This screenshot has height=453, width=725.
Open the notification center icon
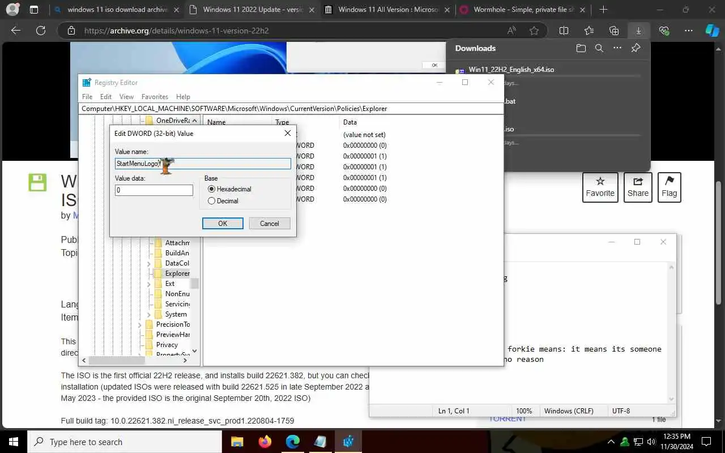[706, 442]
